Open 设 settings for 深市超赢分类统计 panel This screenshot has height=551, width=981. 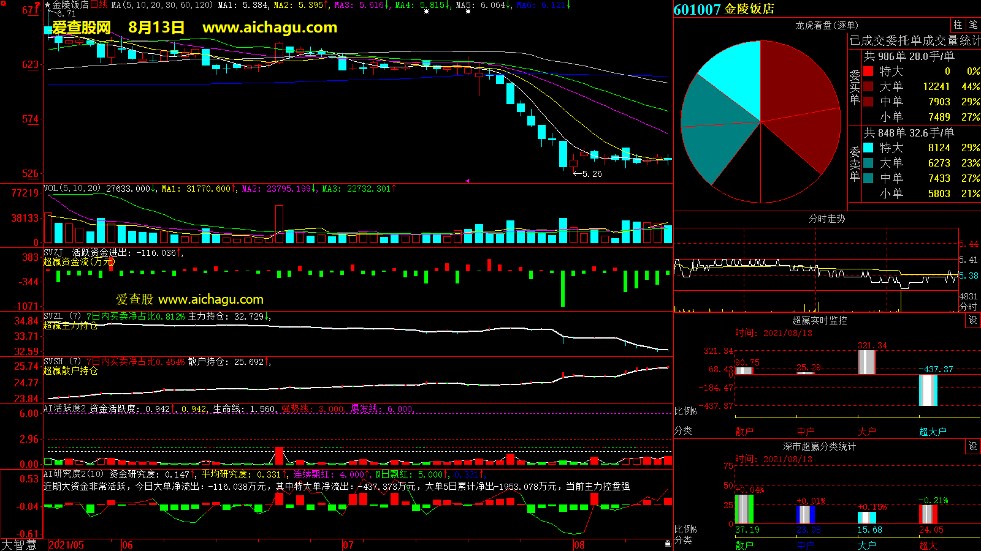973,446
